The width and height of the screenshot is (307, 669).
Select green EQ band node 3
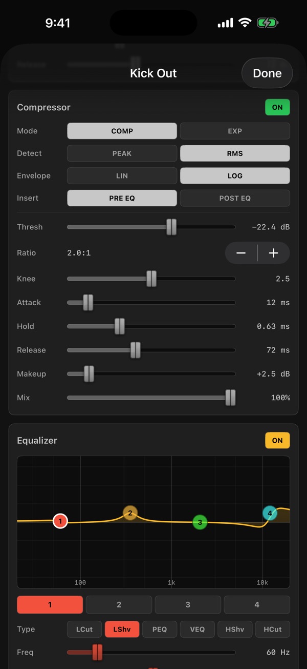pos(200,522)
